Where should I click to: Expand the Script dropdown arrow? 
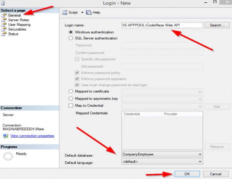tap(82, 12)
